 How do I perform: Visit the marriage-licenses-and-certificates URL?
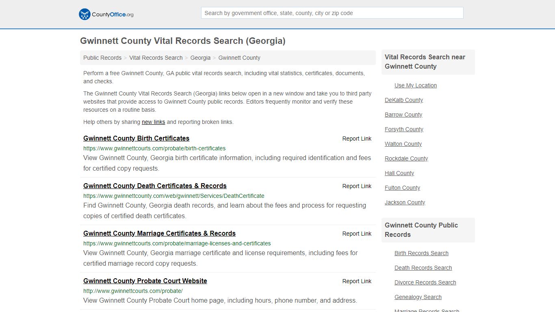click(x=177, y=243)
